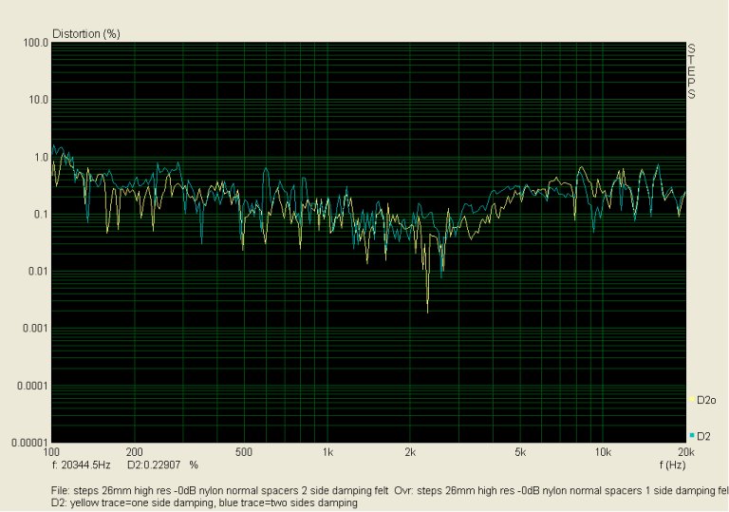Screen dimensions: 729x512
Task: Click the blue D2 legend marker
Action: (x=692, y=435)
